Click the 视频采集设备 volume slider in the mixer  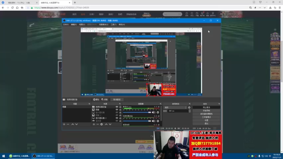coord(137,121)
